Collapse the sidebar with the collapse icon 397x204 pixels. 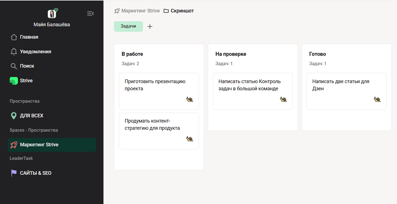[x=90, y=13]
